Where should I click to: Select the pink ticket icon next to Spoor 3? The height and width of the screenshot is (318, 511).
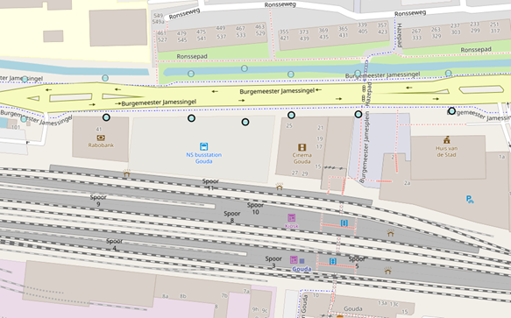tap(294, 259)
